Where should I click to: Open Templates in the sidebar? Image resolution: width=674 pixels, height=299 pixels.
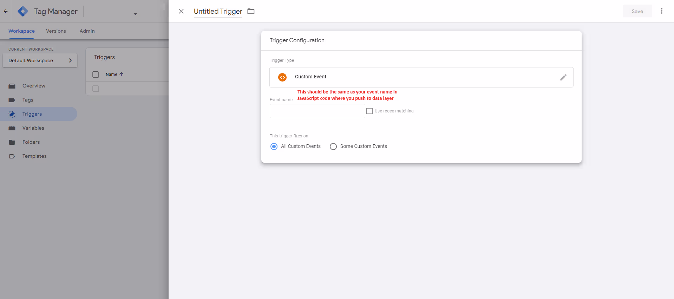coord(34,156)
